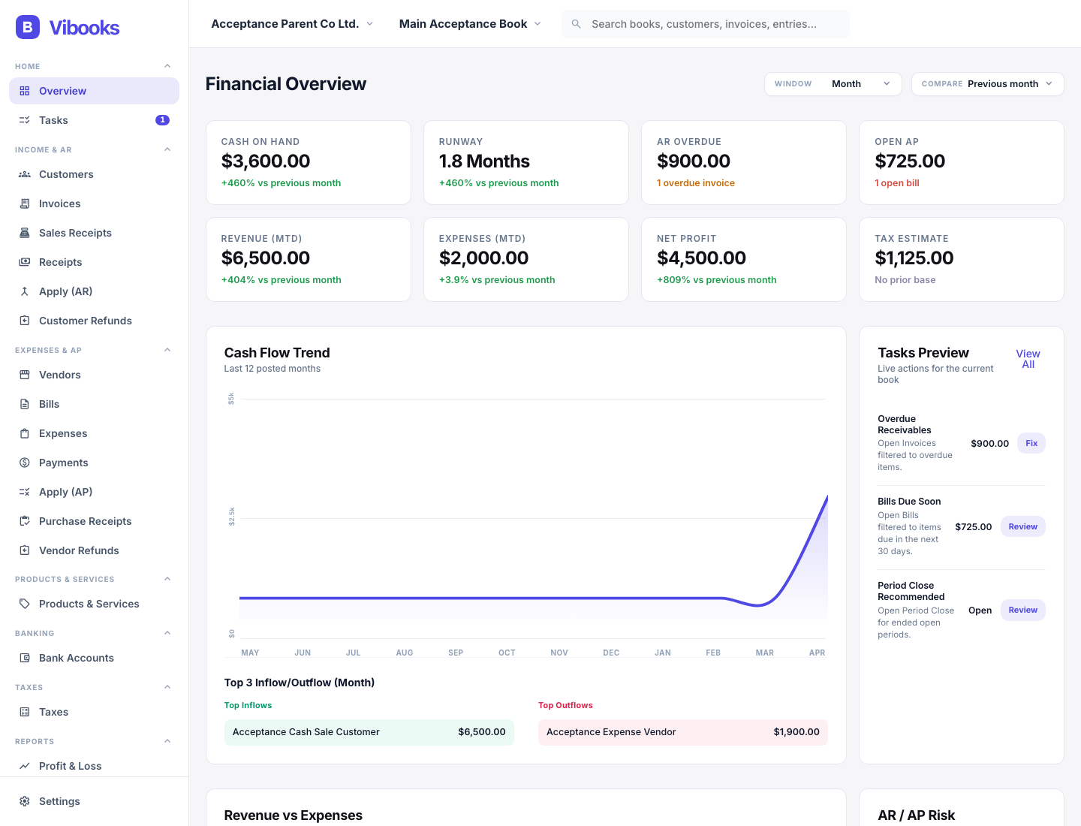
Task: Select the Bank Accounts icon
Action: click(24, 658)
